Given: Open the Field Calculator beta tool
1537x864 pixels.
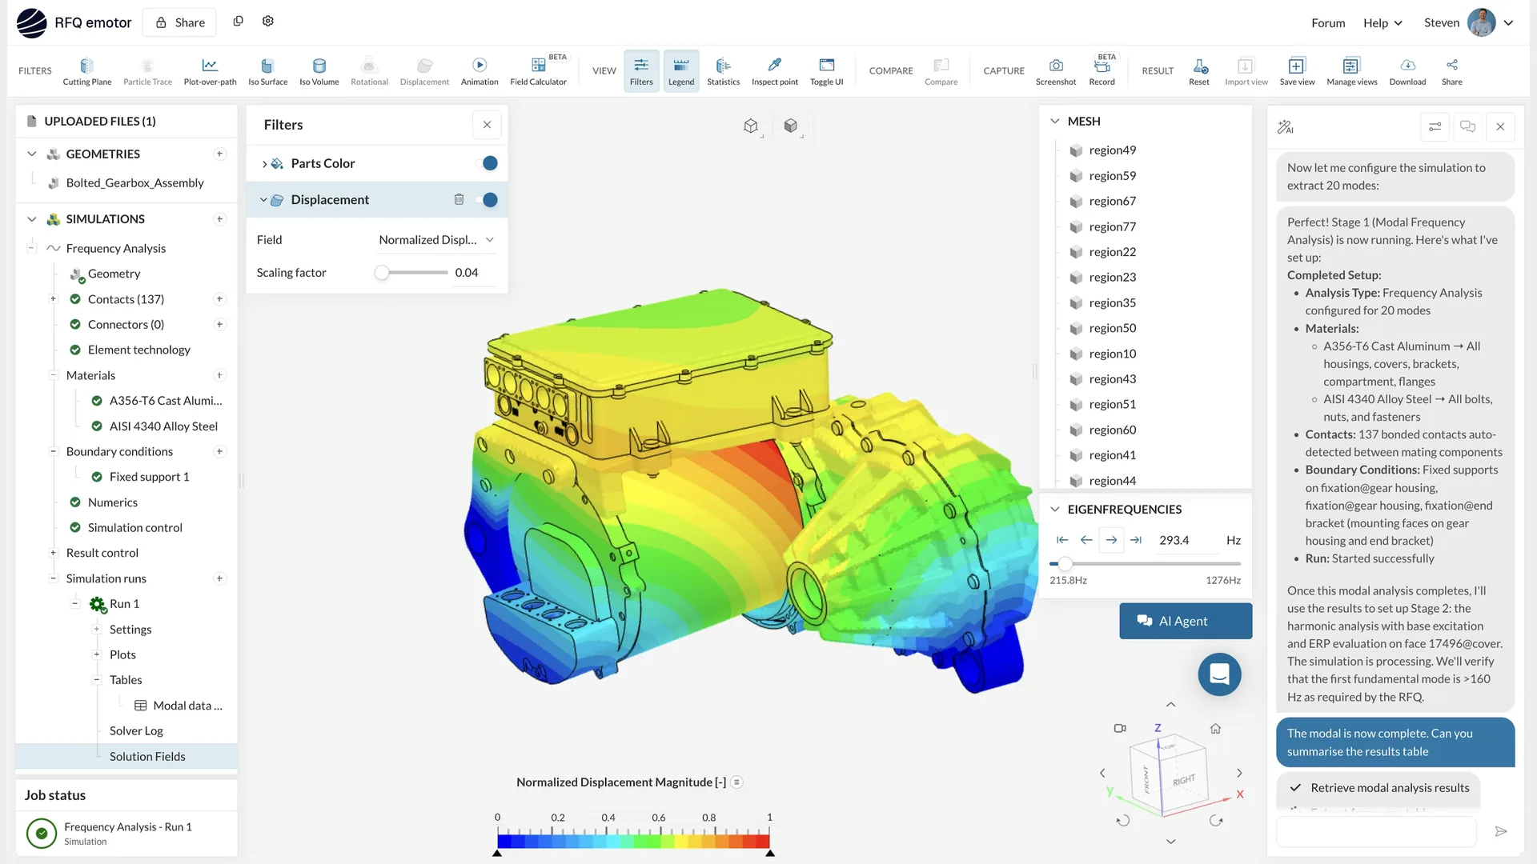Looking at the screenshot, I should coord(538,71).
